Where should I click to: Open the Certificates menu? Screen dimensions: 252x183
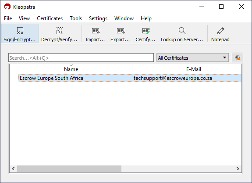coord(50,18)
